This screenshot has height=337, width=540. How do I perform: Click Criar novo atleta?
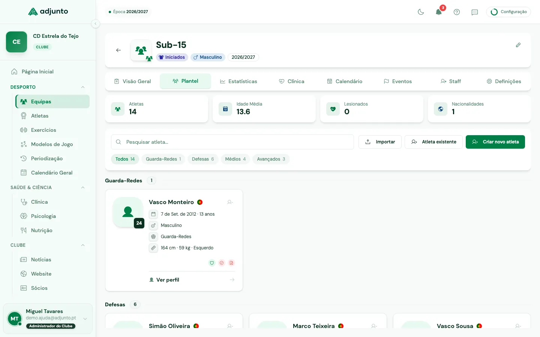495,142
